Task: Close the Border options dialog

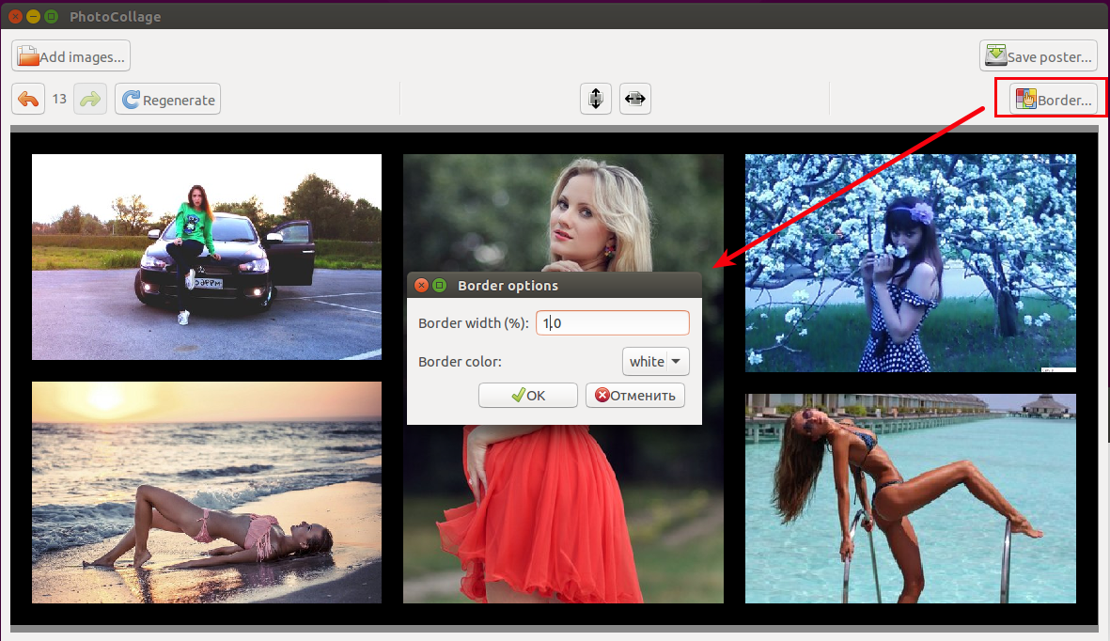Action: tap(421, 286)
